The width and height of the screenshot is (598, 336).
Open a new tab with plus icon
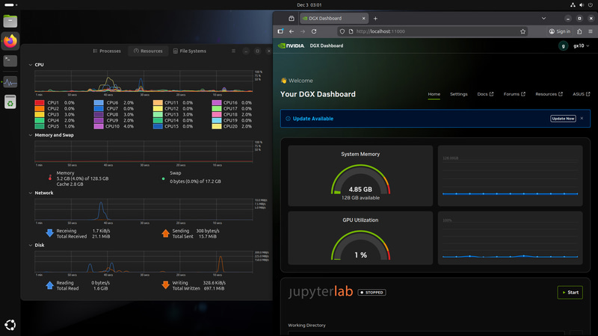(x=375, y=18)
